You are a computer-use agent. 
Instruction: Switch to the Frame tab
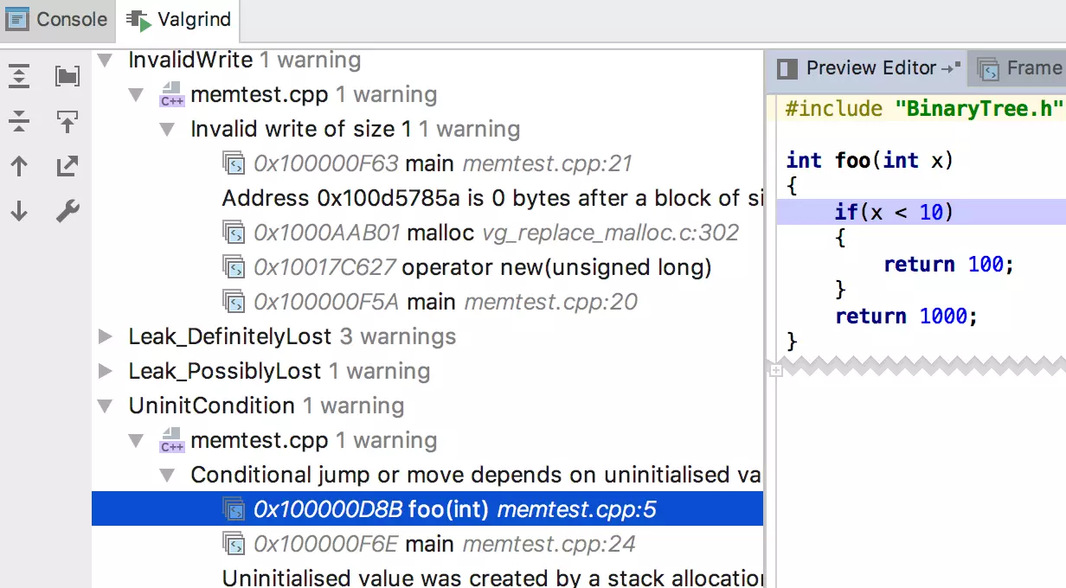[1021, 68]
